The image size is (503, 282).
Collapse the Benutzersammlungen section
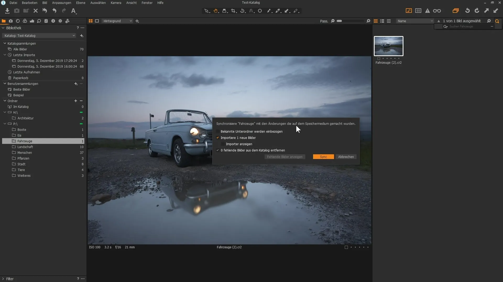(x=5, y=84)
